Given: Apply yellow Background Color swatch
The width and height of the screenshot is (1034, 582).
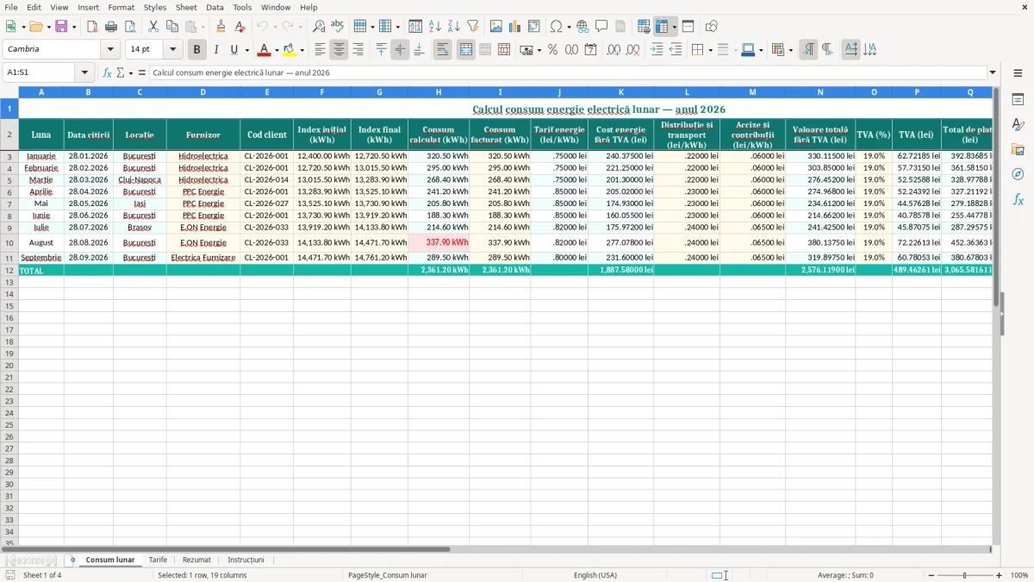Looking at the screenshot, I should [290, 50].
